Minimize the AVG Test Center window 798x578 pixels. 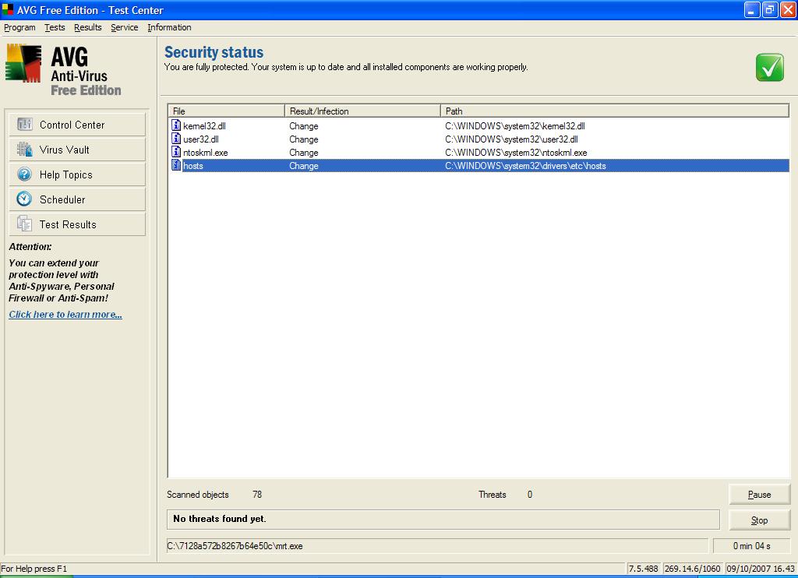coord(752,9)
